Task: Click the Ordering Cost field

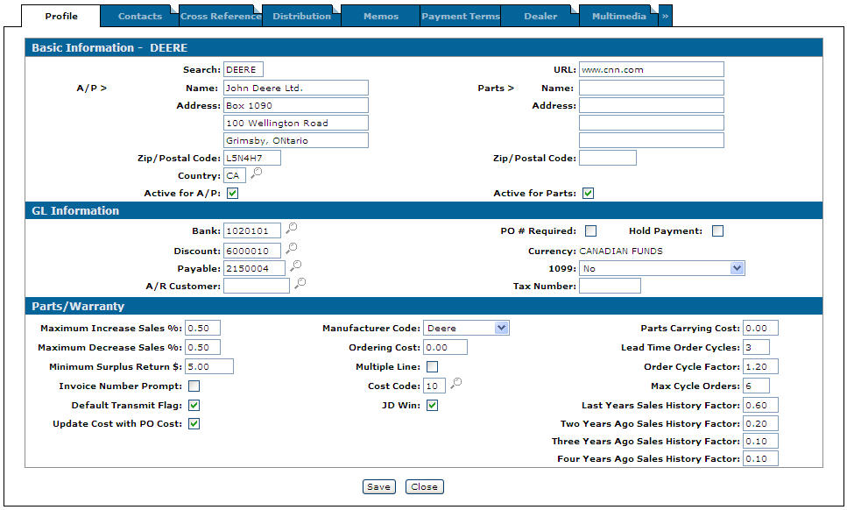Action: 445,347
